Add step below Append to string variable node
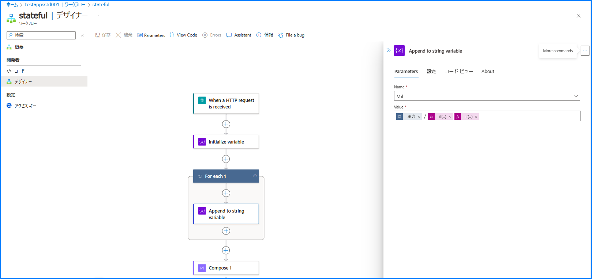This screenshot has height=279, width=592. (x=226, y=231)
